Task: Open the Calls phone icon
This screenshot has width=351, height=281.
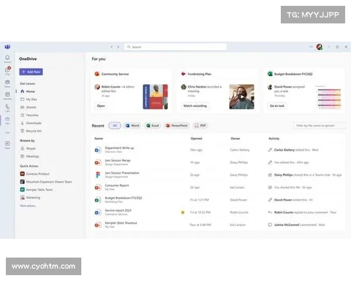Action: [x=8, y=108]
